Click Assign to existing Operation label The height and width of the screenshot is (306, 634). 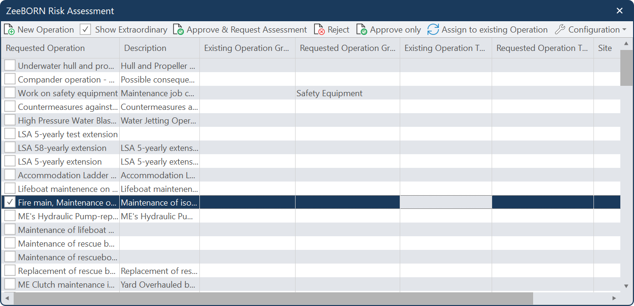pos(494,30)
